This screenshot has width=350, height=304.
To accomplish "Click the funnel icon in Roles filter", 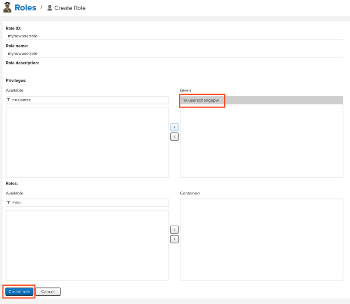I will 9,203.
